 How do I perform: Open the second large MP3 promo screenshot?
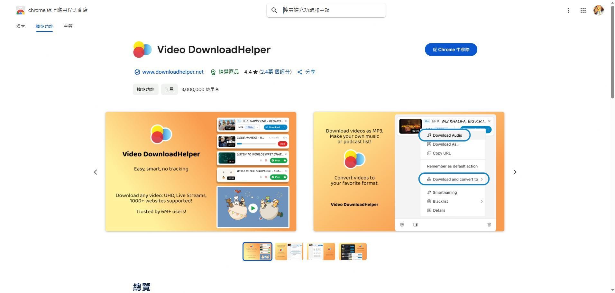(x=409, y=171)
